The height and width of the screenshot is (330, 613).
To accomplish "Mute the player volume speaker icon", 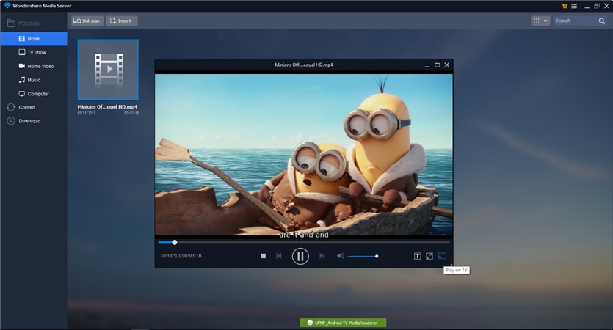I will point(340,256).
